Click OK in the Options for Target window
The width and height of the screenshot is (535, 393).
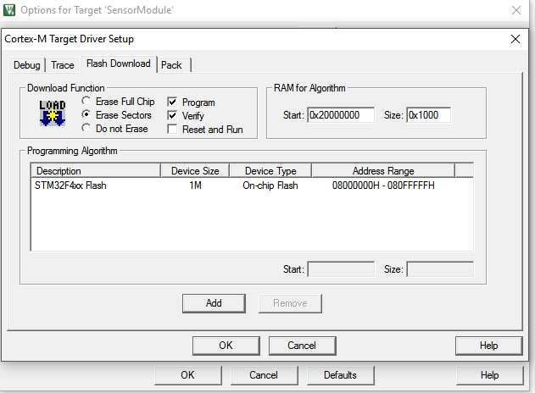pyautogui.click(x=187, y=375)
